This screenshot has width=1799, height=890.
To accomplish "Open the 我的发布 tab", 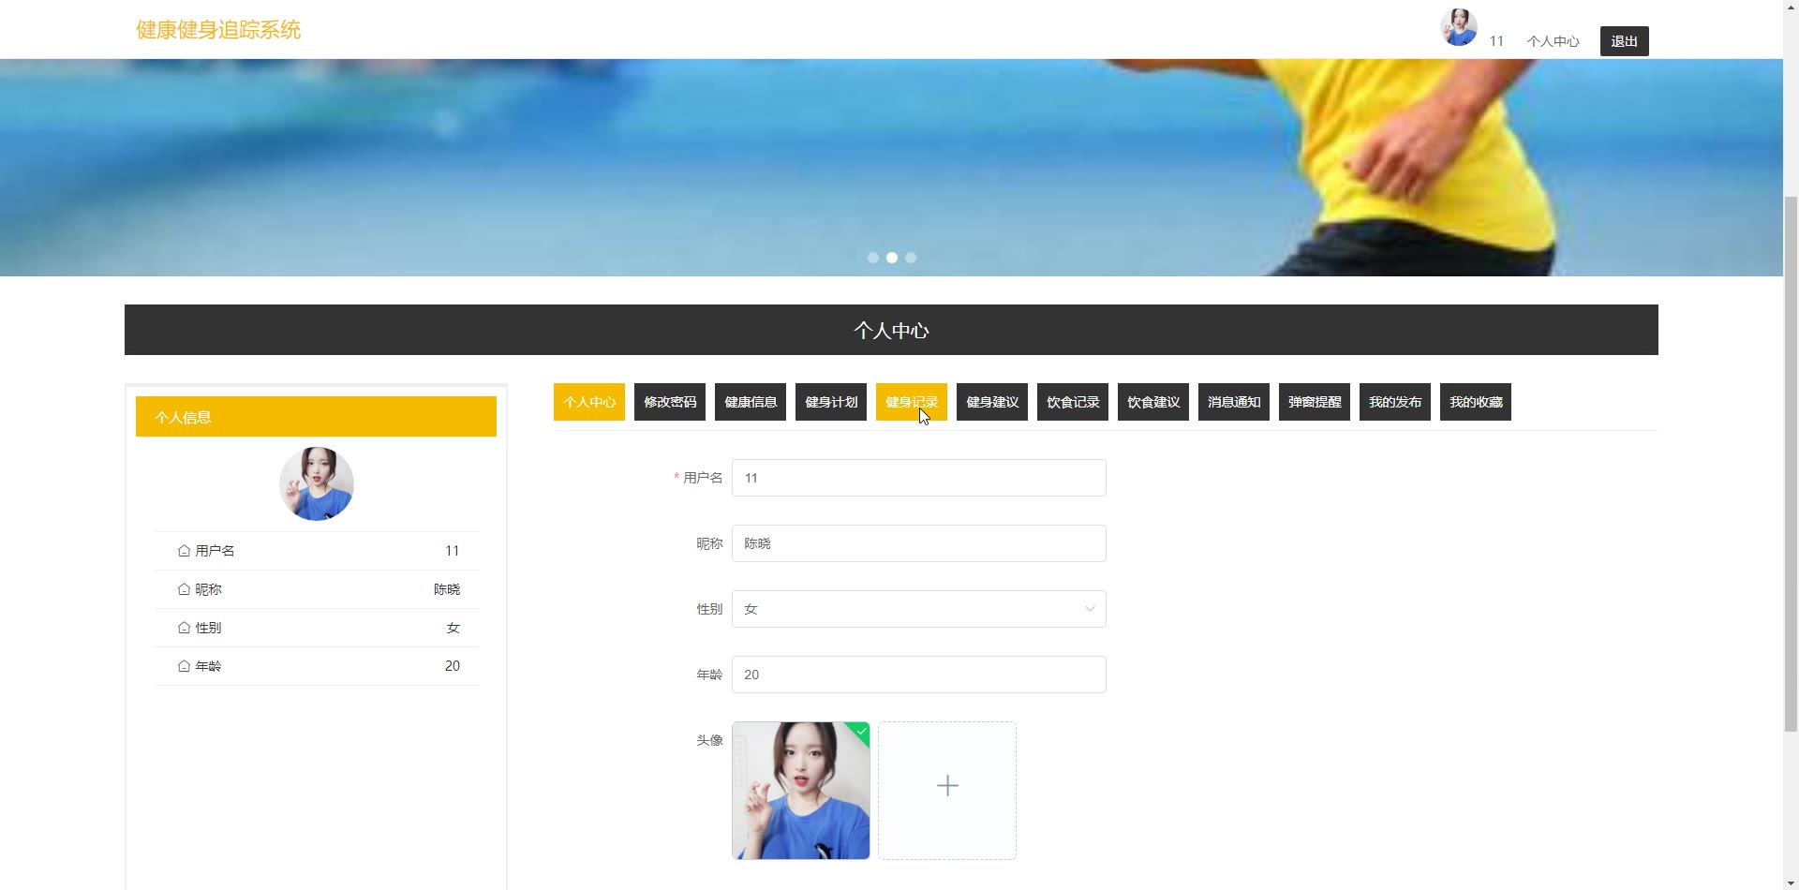I will coord(1395,402).
